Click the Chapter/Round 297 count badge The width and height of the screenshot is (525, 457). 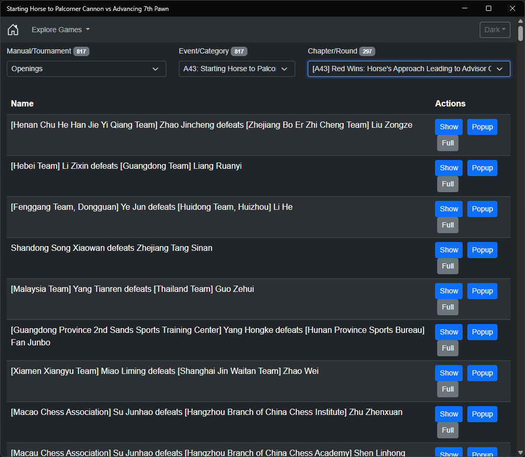tap(367, 51)
